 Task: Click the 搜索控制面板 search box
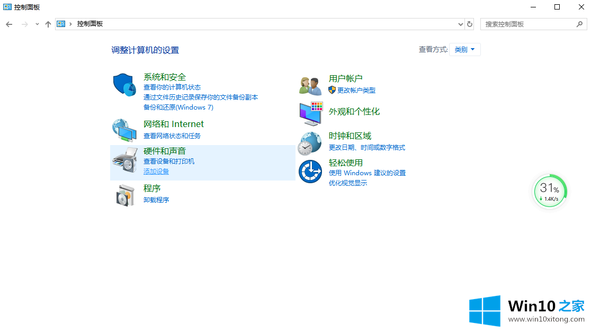click(528, 24)
